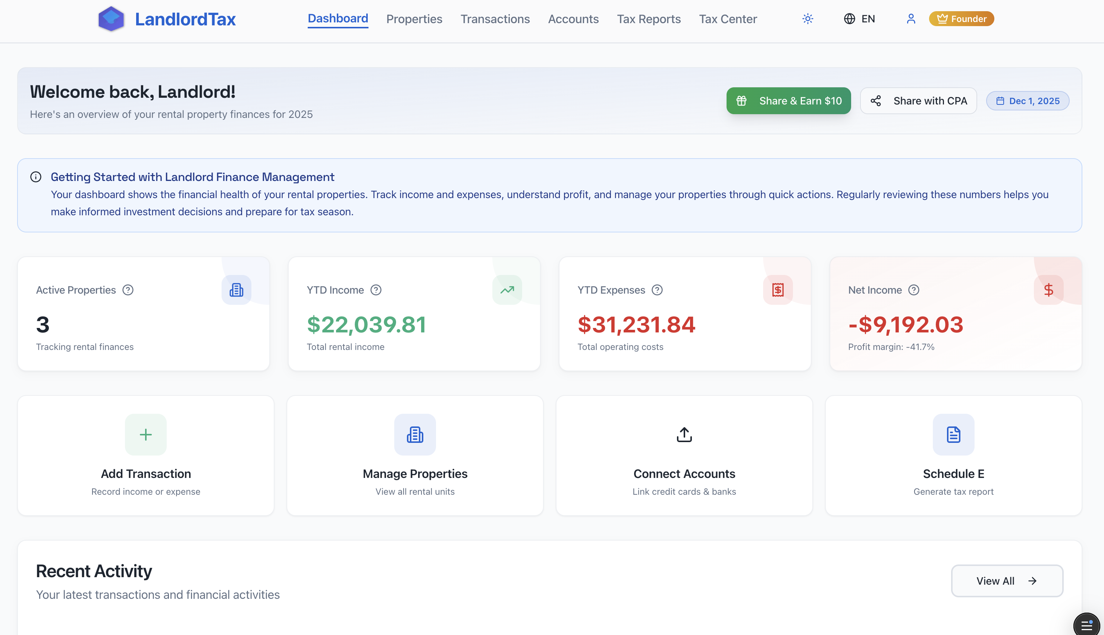Open the user profile icon menu
Image resolution: width=1104 pixels, height=635 pixels.
910,19
